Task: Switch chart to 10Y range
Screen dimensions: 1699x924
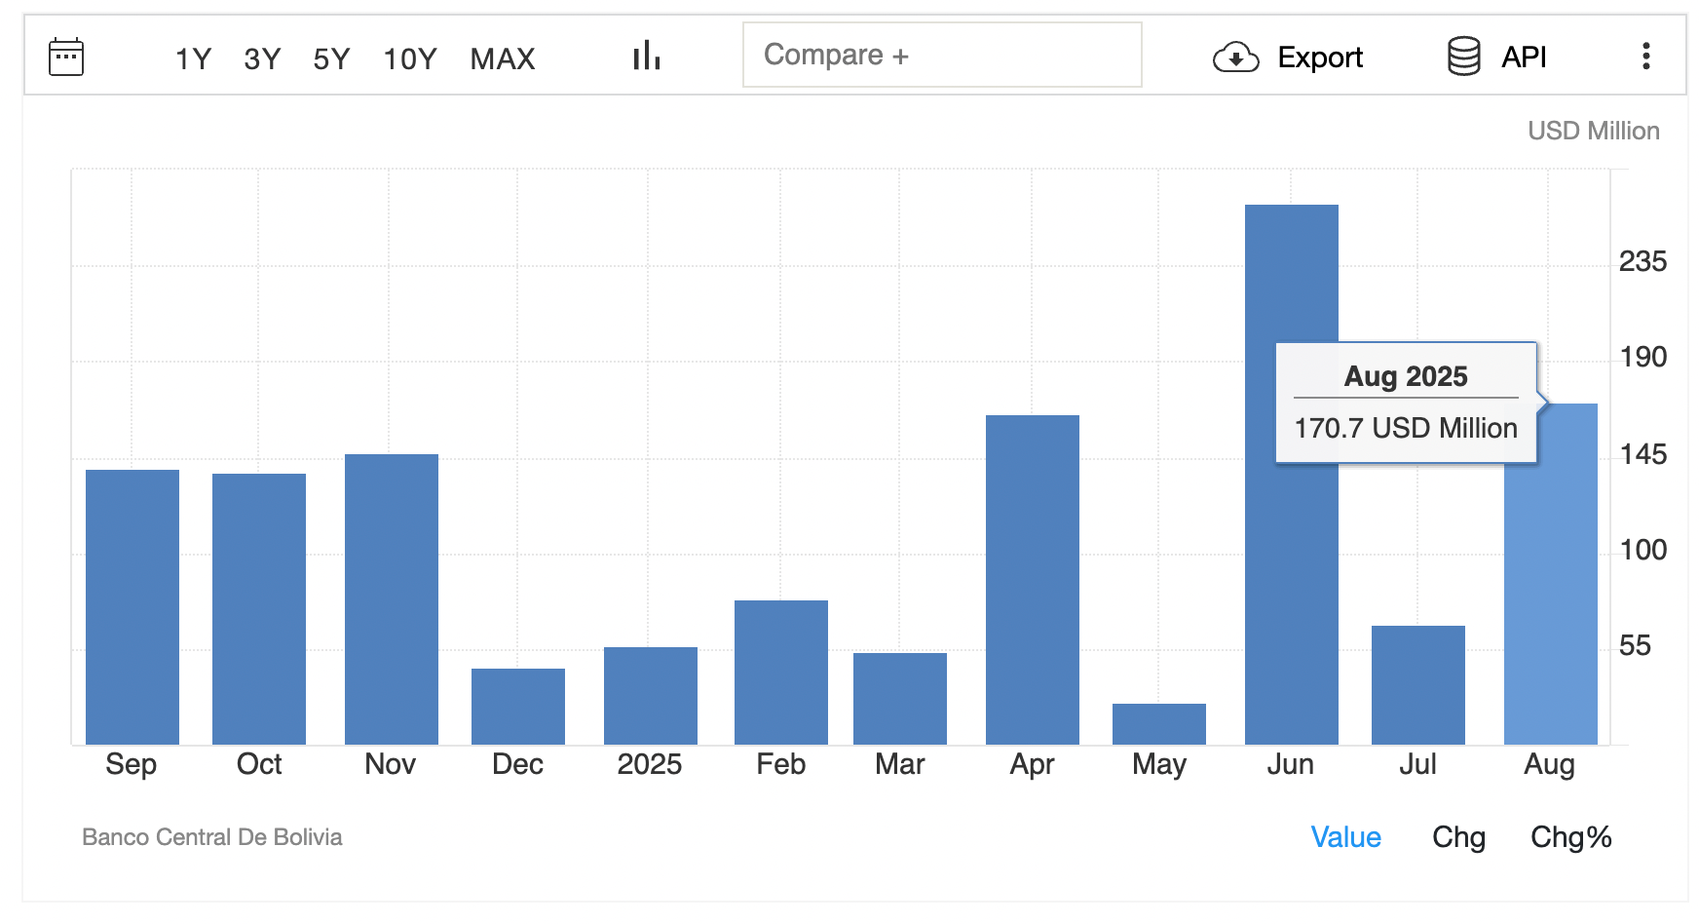Action: 409,59
